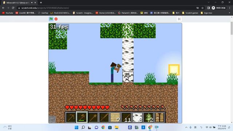The image size is (233, 131).
Task: Open the incognito profile menu
Action: (219, 8)
